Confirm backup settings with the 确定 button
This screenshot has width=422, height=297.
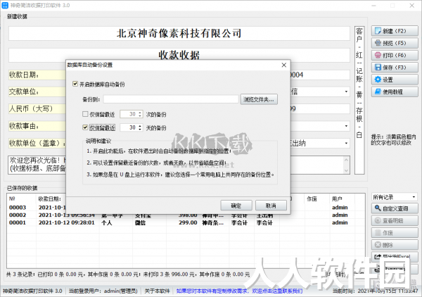[x=236, y=206]
